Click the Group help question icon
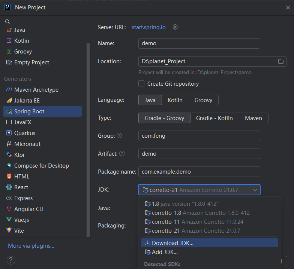 point(119,135)
